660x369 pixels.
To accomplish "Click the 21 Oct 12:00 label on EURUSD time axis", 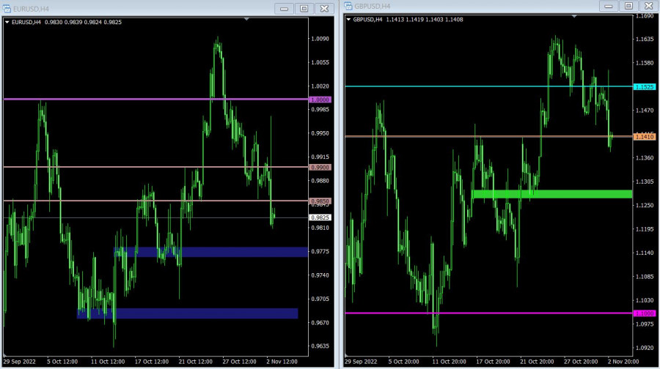I will tap(195, 362).
